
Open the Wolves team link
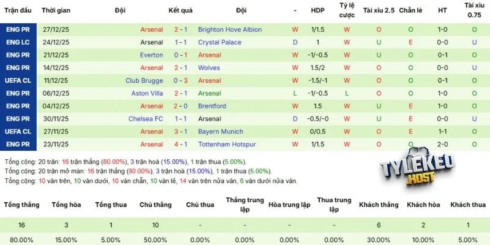pyautogui.click(x=208, y=67)
